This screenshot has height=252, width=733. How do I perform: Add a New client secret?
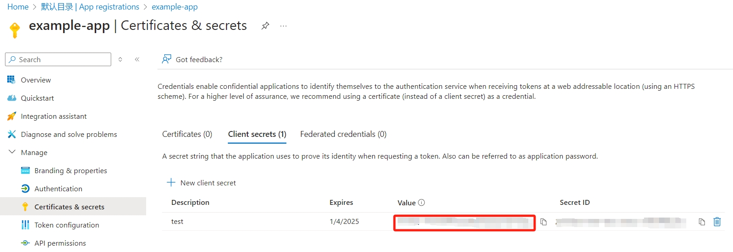(x=202, y=183)
